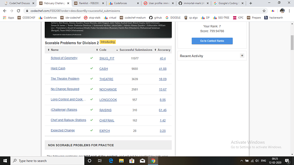This screenshot has height=165, width=294.
Task: Open a new browser tab
Action: pos(251,3)
